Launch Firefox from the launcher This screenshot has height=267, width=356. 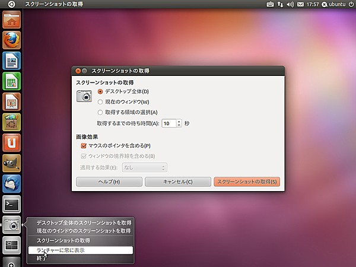point(12,40)
